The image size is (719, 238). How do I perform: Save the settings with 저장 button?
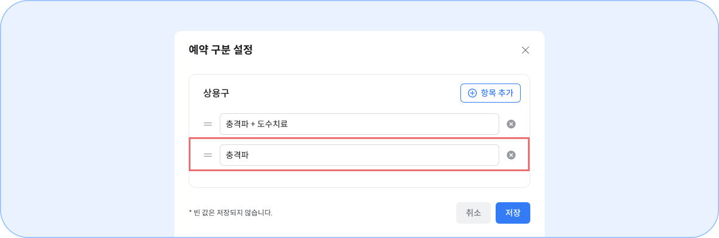513,213
